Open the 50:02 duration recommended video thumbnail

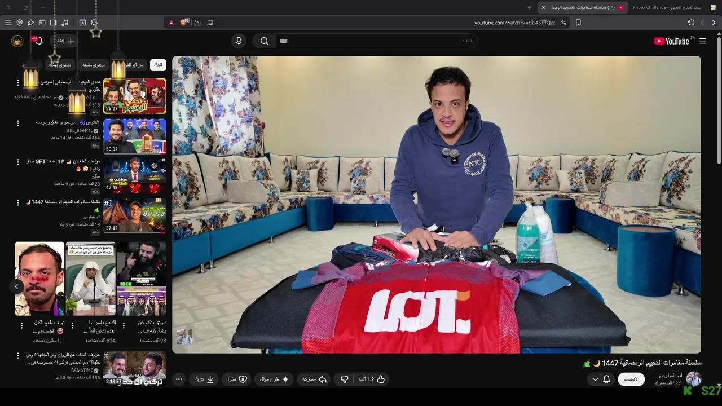135,136
